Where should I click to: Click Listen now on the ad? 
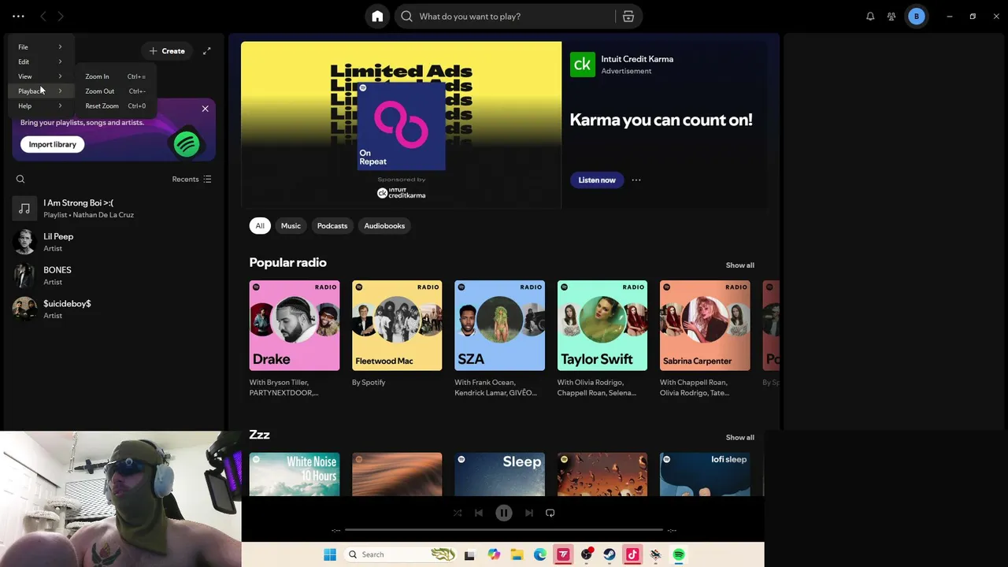point(597,180)
